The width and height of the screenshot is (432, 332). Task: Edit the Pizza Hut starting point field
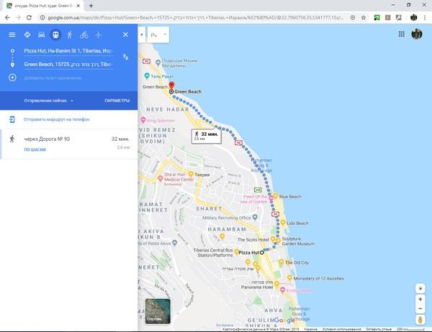[x=68, y=51]
